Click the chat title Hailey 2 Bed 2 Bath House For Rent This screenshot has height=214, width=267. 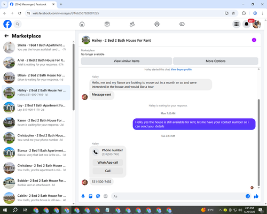tap(121, 41)
